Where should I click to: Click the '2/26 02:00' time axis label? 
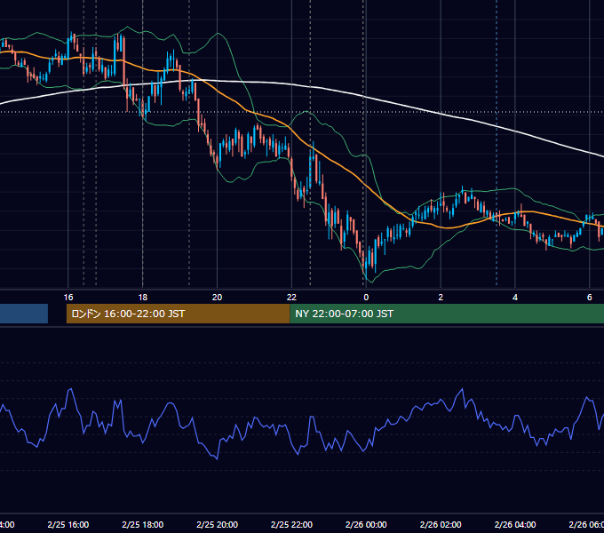(441, 524)
